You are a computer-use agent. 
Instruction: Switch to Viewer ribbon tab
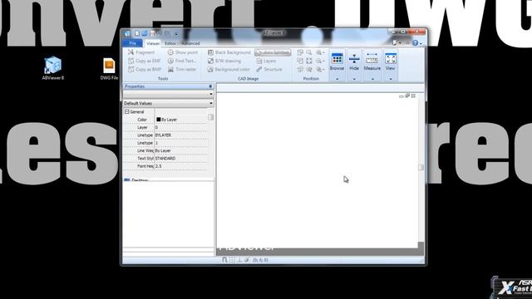[x=153, y=43]
